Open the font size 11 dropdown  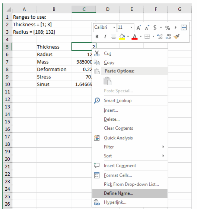pyautogui.click(x=131, y=28)
